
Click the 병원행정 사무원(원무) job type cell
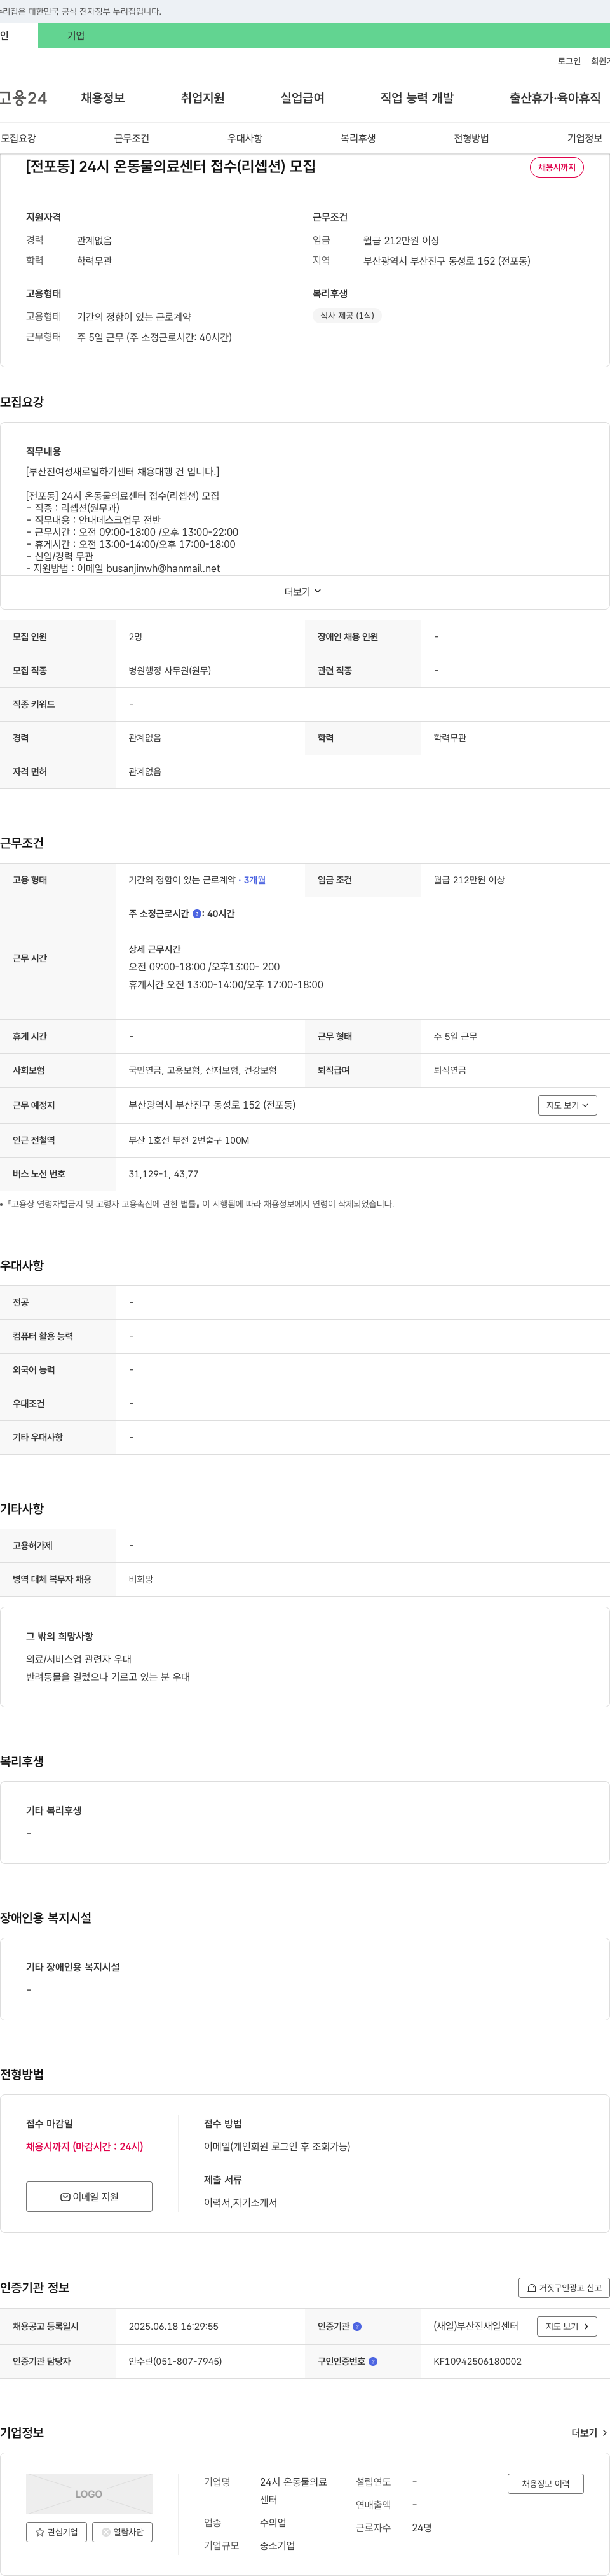coord(170,670)
